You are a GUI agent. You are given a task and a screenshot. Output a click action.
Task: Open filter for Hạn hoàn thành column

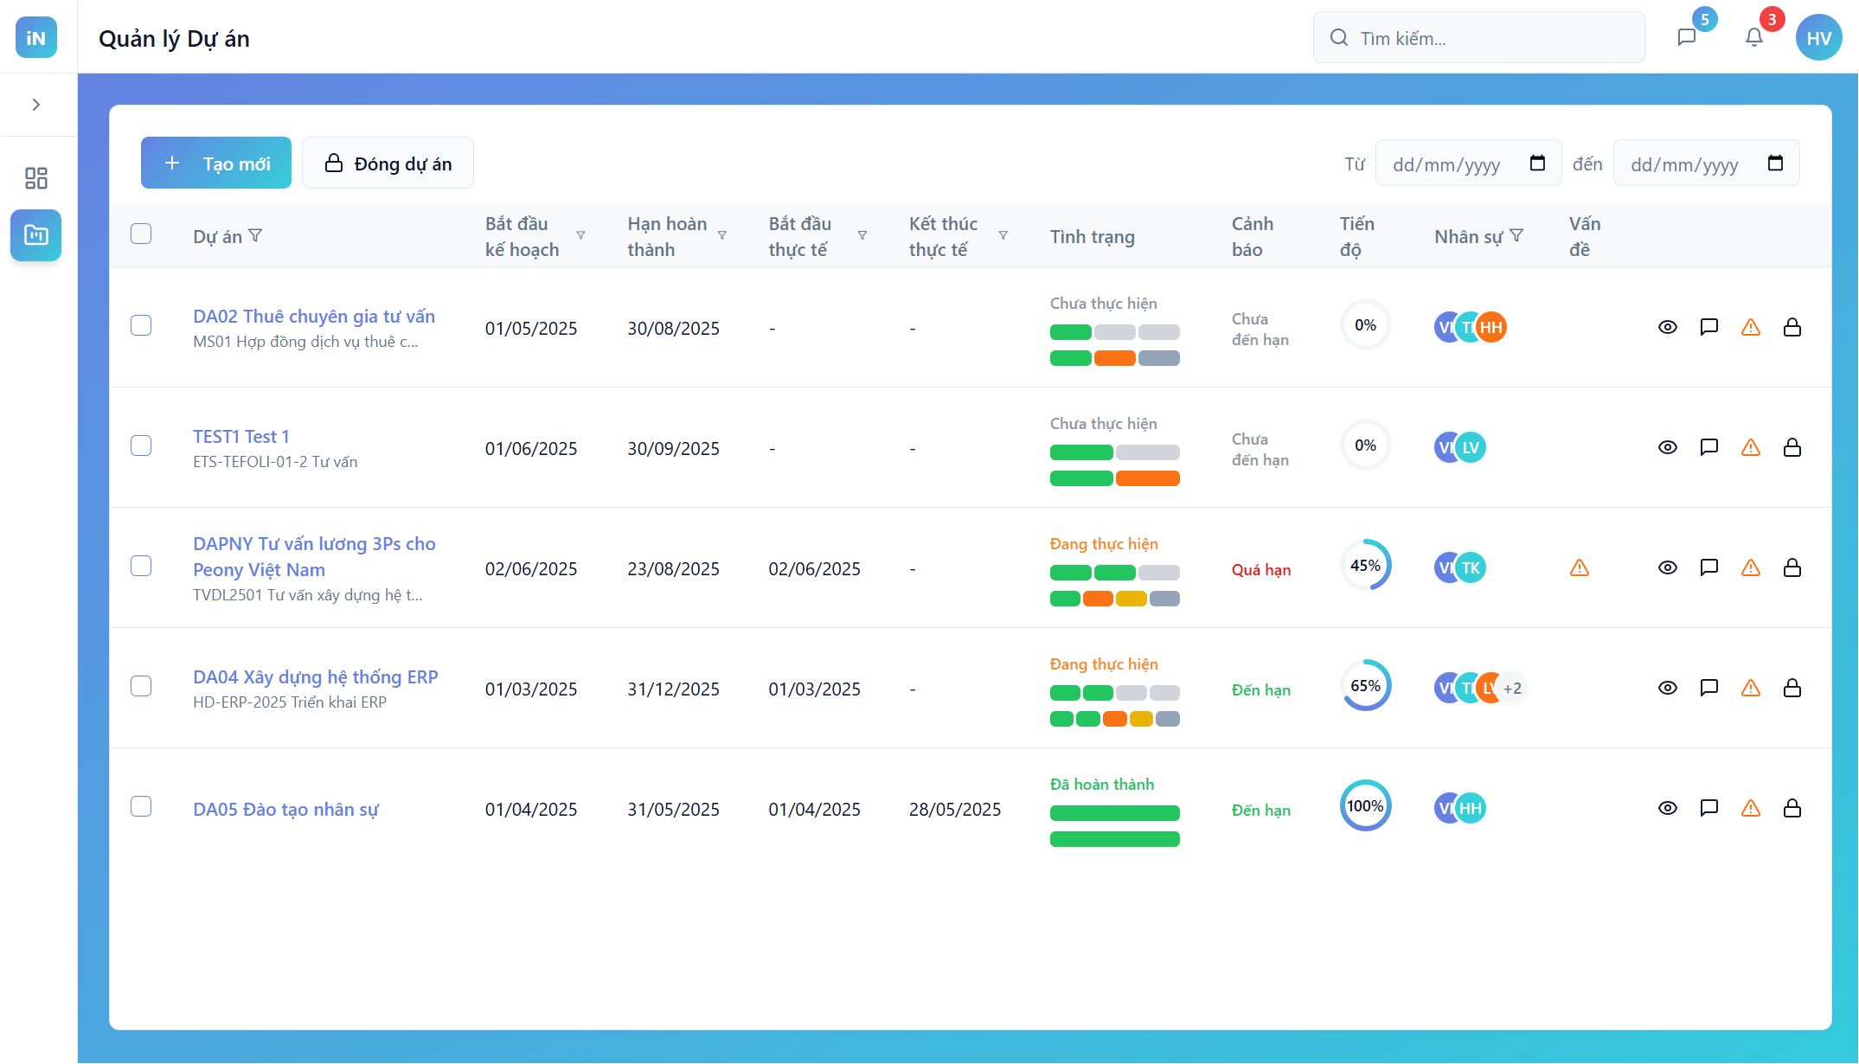pyautogui.click(x=721, y=235)
